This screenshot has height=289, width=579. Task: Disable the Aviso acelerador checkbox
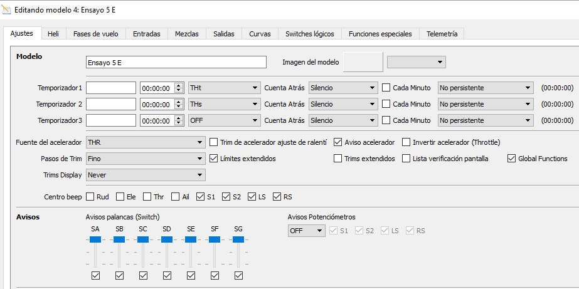(339, 142)
